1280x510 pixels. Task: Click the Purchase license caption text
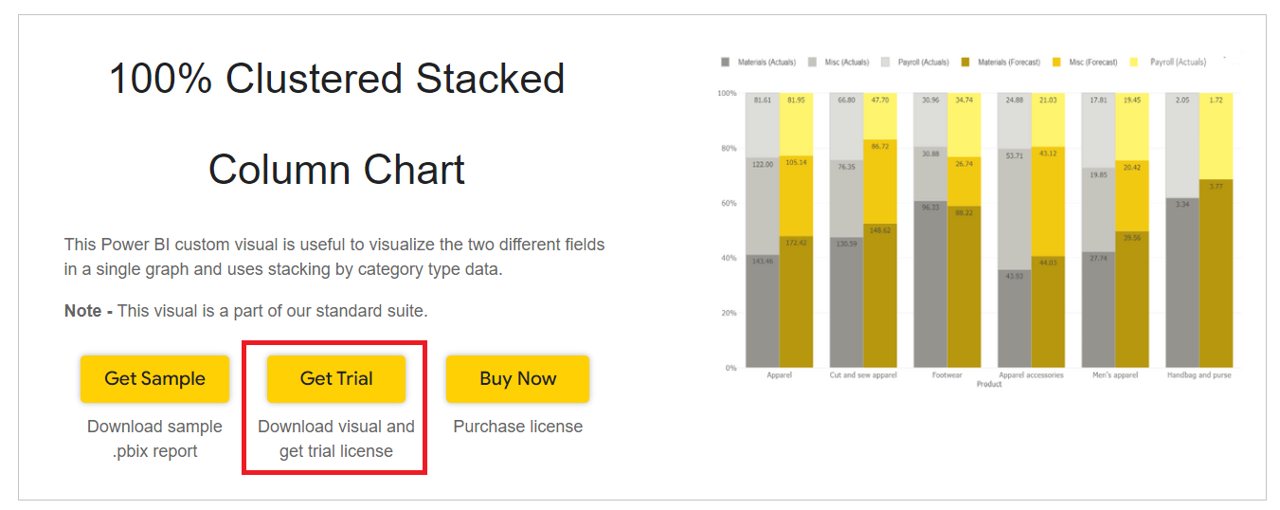click(x=518, y=427)
